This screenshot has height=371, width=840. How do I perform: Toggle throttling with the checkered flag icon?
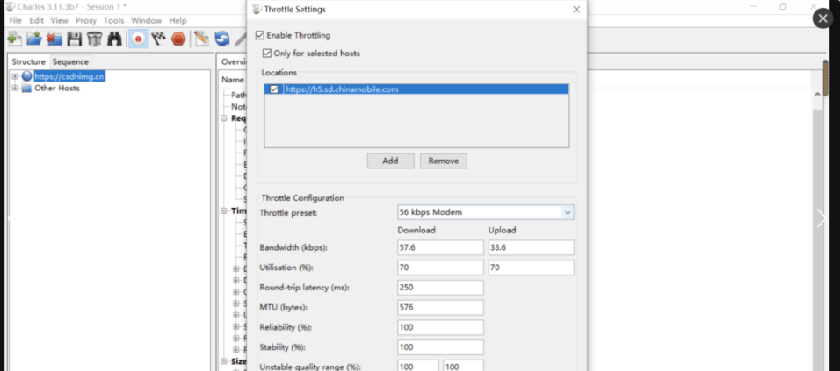pyautogui.click(x=158, y=39)
